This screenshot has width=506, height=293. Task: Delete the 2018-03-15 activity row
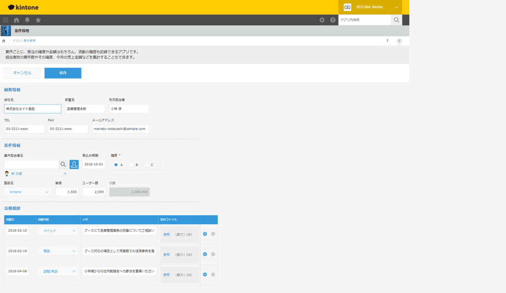213,234
